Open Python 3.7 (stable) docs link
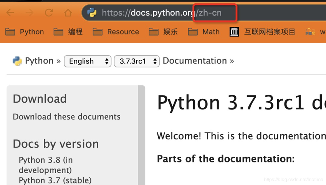 click(x=55, y=180)
